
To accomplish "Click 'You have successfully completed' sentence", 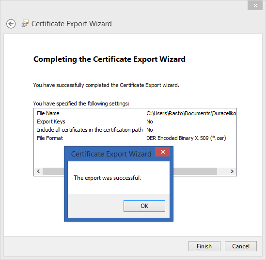I will (106, 85).
